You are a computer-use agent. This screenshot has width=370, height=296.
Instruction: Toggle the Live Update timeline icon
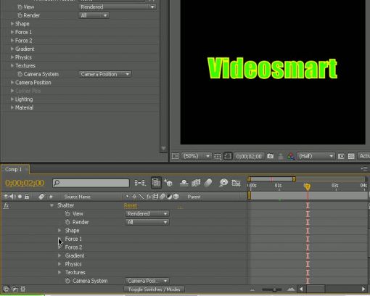click(x=156, y=183)
